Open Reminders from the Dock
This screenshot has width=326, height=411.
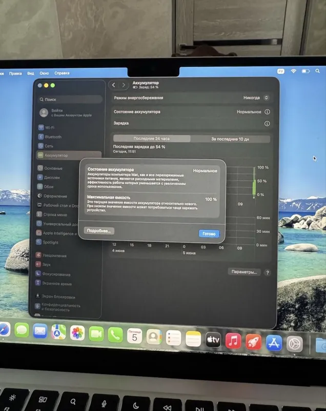(173, 338)
